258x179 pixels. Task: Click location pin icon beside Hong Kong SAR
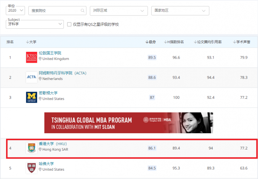tap(40, 149)
